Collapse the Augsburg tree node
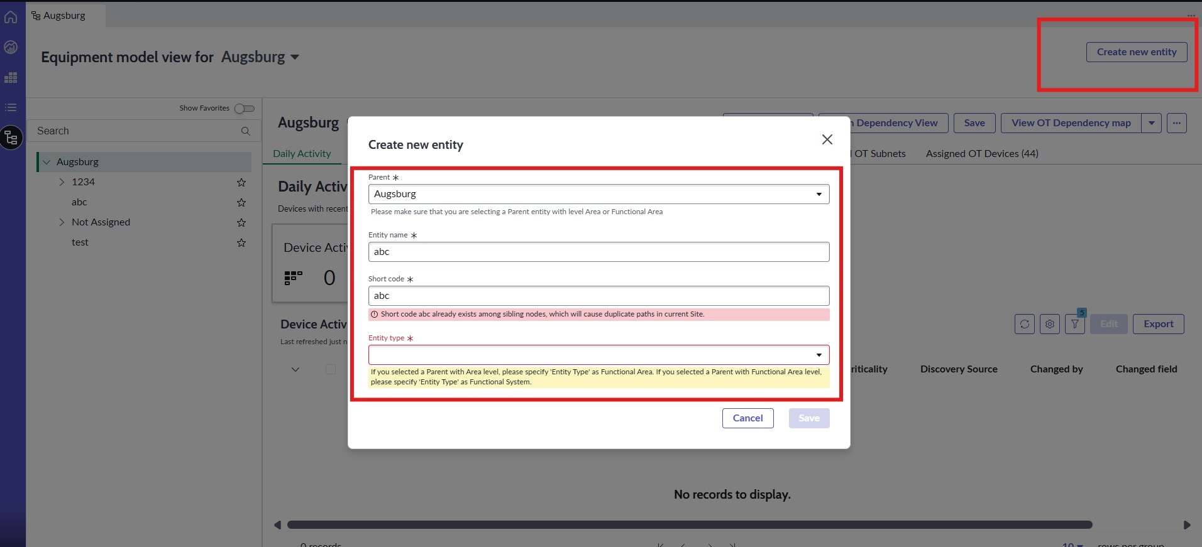The height and width of the screenshot is (547, 1202). [47, 162]
